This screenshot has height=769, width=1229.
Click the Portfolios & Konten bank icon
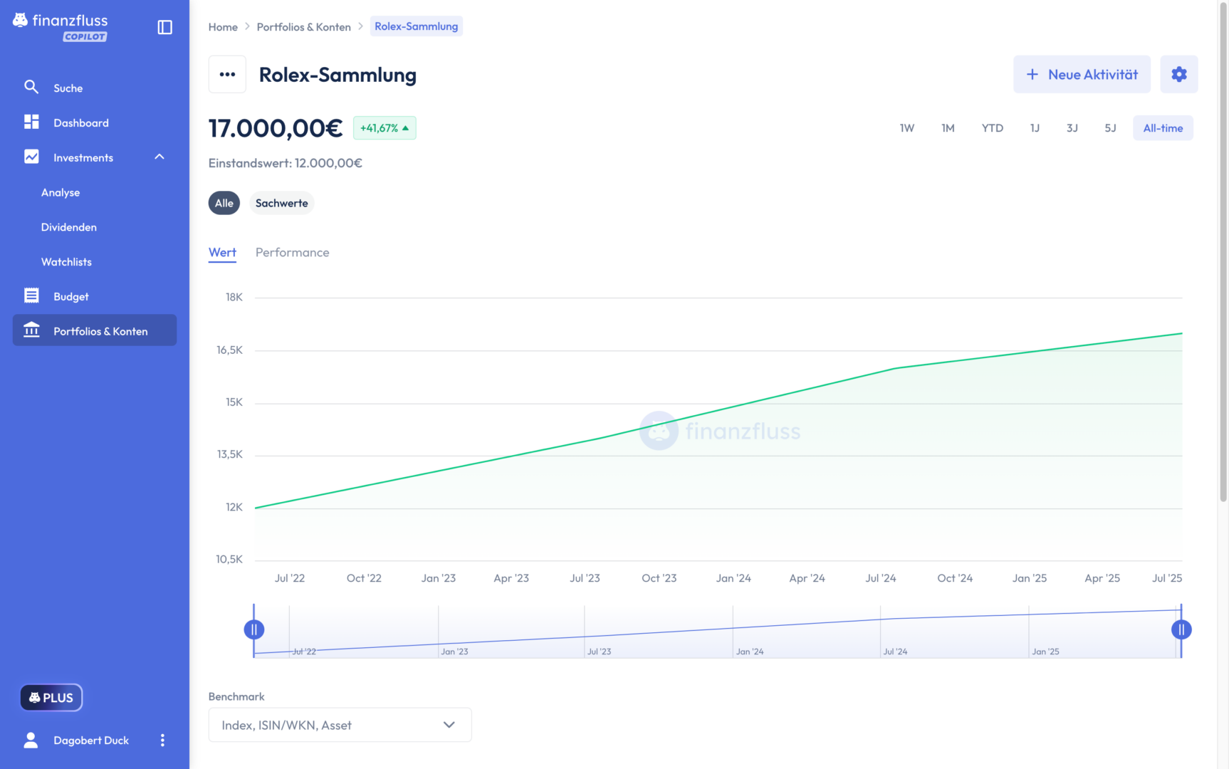pos(31,330)
